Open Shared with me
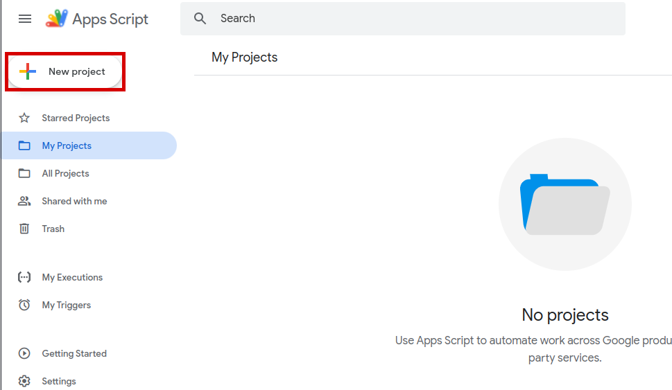 click(75, 201)
